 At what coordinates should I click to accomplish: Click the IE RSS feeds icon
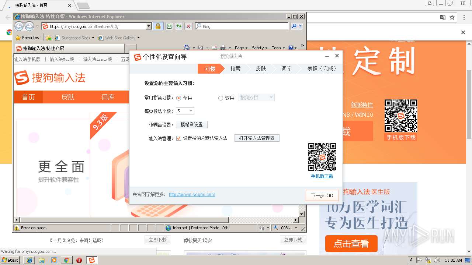pyautogui.click(x=200, y=48)
